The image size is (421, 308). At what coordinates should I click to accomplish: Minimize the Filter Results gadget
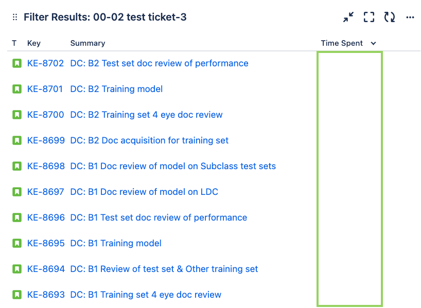tap(348, 17)
